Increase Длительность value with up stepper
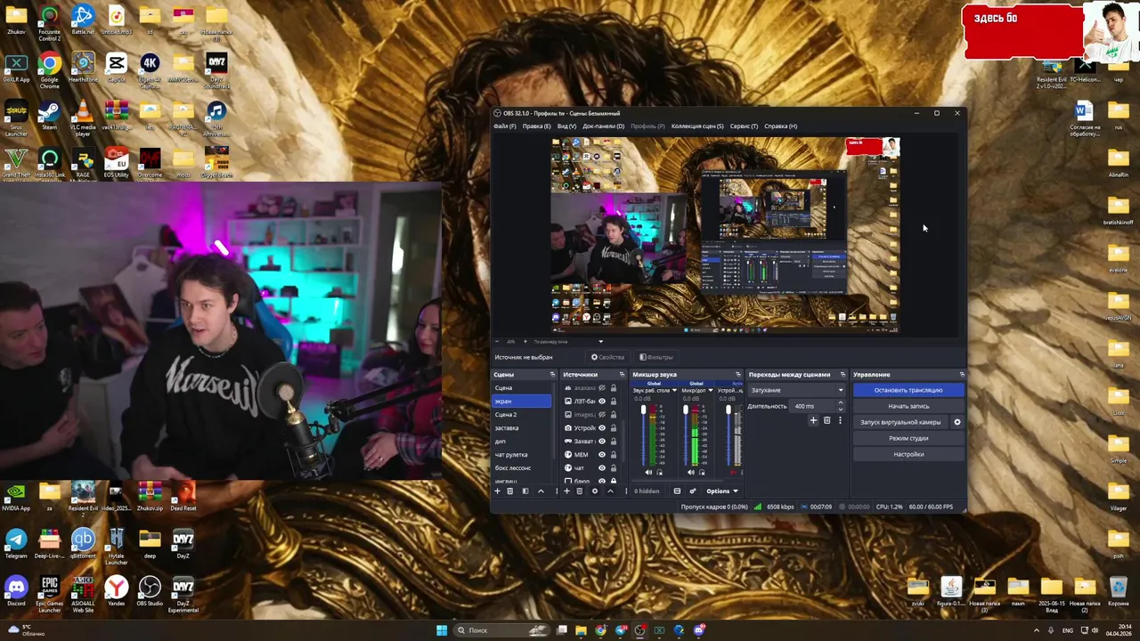Screen dimensions: 1140x641 coord(840,403)
